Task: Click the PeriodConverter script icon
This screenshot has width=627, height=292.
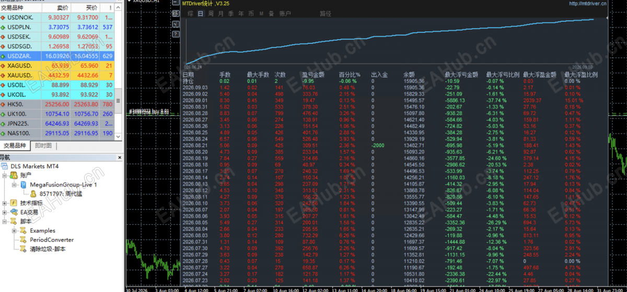Action: tap(24, 240)
